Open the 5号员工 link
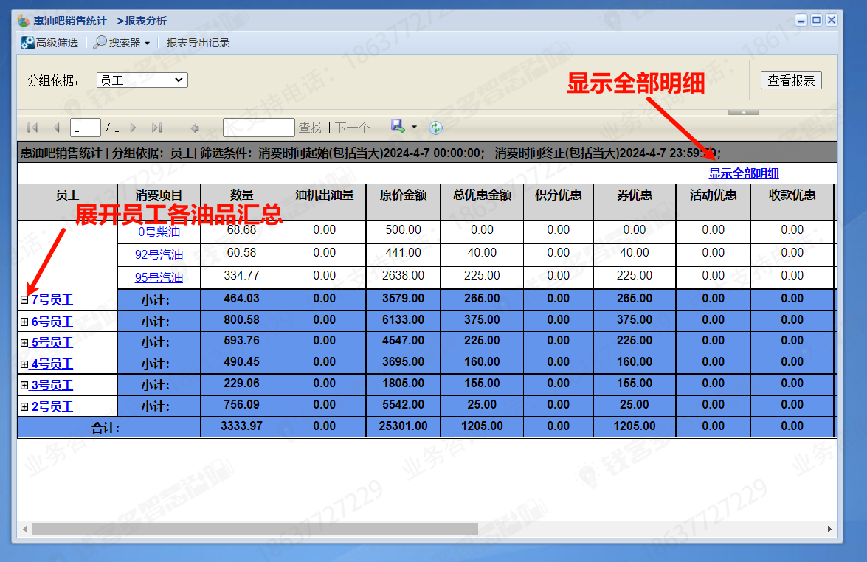 [x=52, y=343]
